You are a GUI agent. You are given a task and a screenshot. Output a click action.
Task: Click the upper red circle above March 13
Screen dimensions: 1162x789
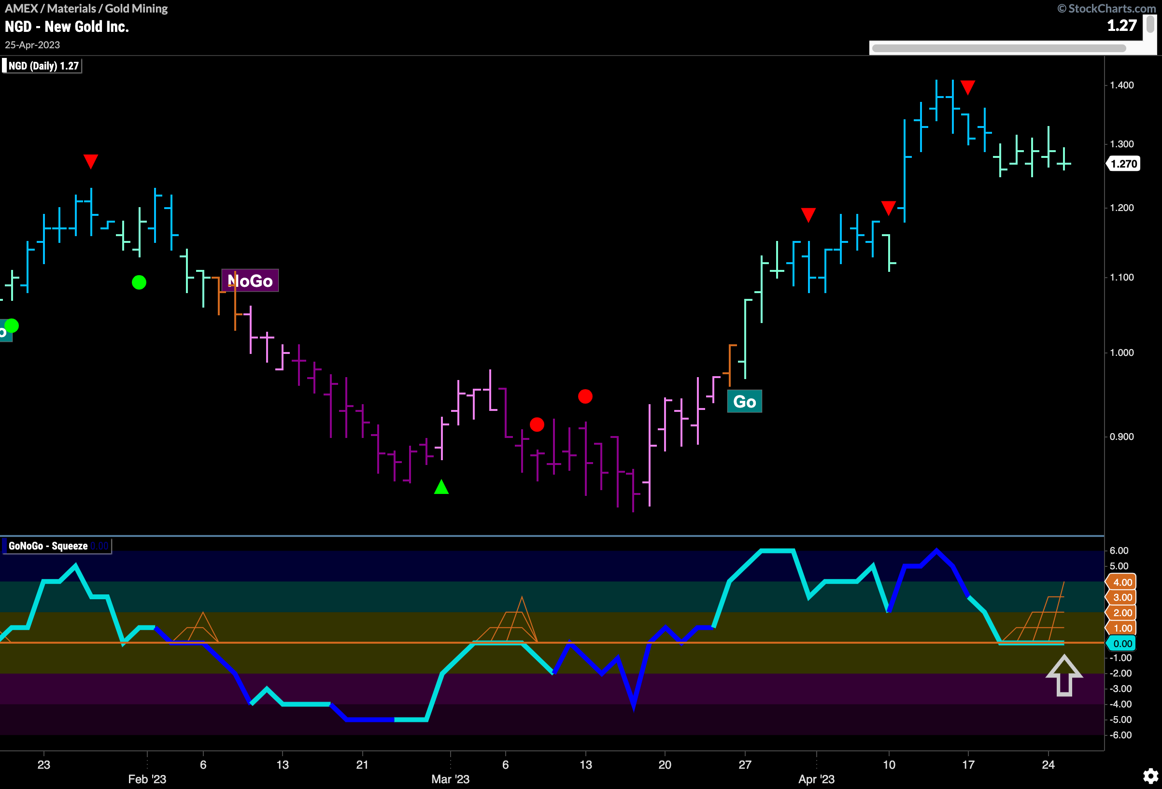(585, 396)
